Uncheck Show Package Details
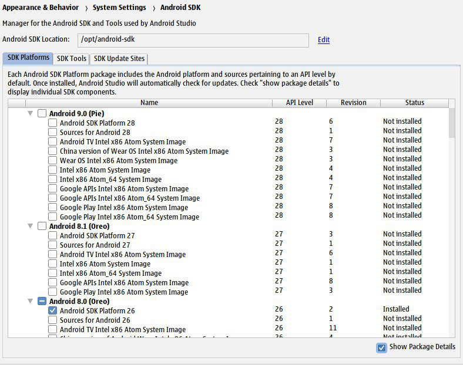463x365 pixels. tap(381, 347)
